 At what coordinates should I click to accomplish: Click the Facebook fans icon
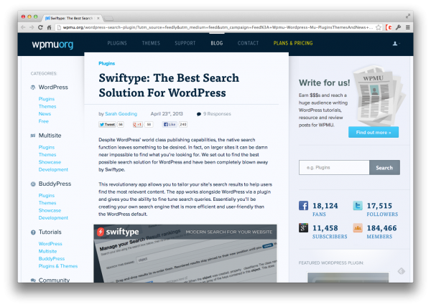[303, 205]
